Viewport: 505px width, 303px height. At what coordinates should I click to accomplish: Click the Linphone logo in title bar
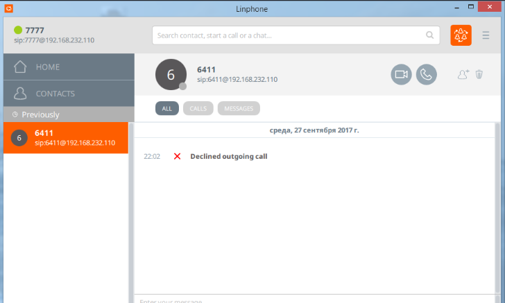(x=9, y=8)
